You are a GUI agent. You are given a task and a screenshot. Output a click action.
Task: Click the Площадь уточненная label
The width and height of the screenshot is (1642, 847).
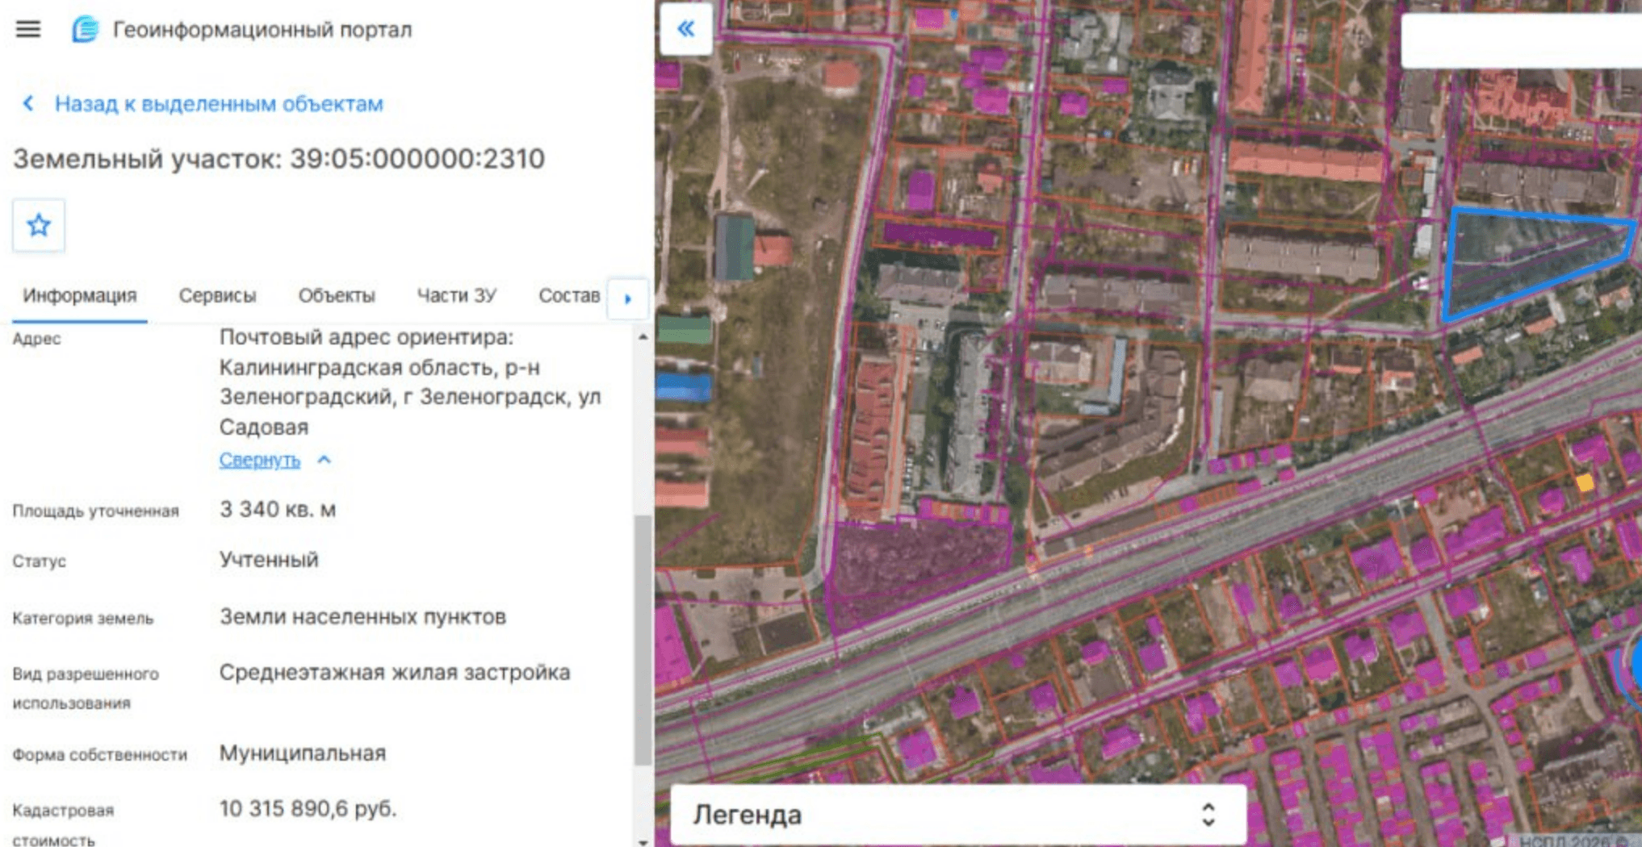coord(95,511)
